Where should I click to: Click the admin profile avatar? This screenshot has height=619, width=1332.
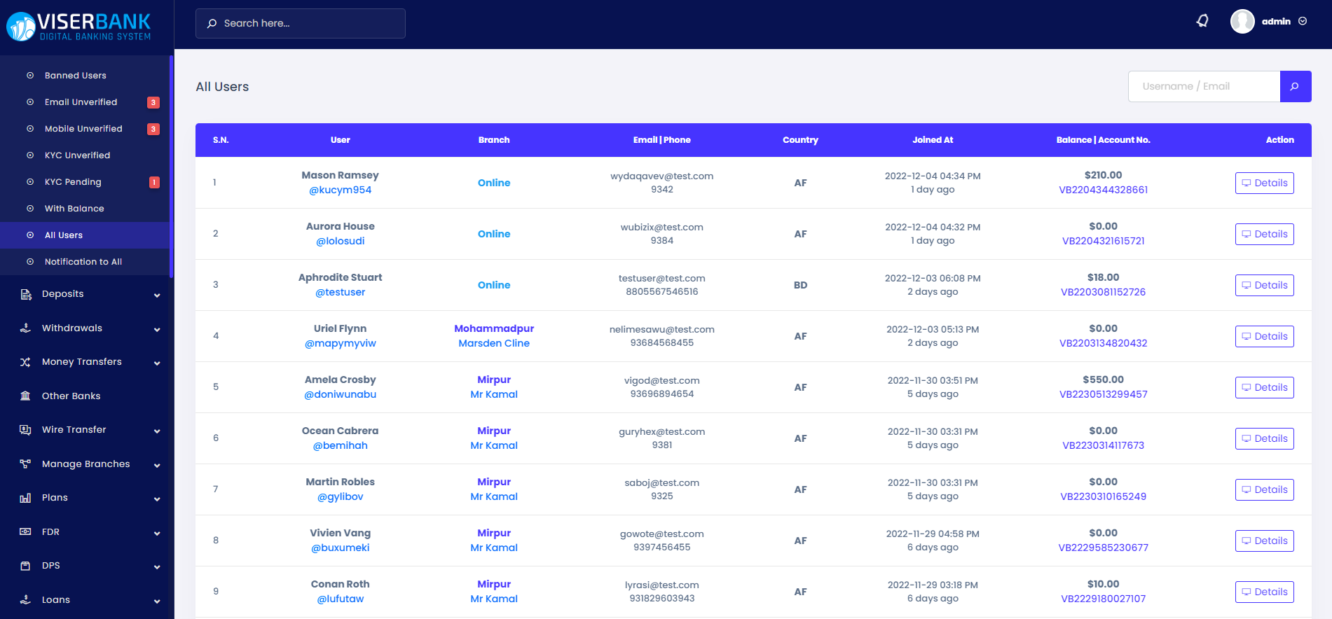tap(1242, 21)
